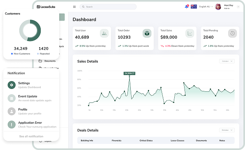Click the 2040 Total Pending value
The height and width of the screenshot is (150, 245).
pyautogui.click(x=208, y=37)
